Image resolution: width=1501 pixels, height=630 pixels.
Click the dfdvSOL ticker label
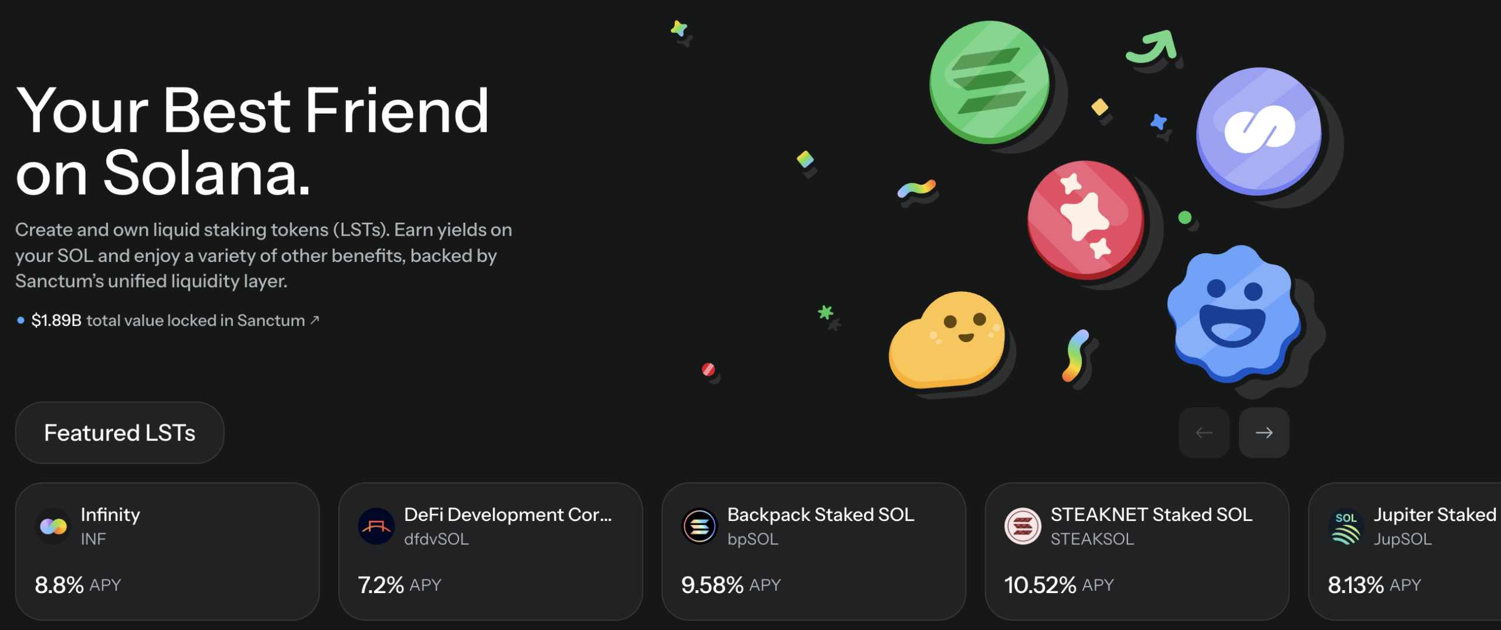436,539
